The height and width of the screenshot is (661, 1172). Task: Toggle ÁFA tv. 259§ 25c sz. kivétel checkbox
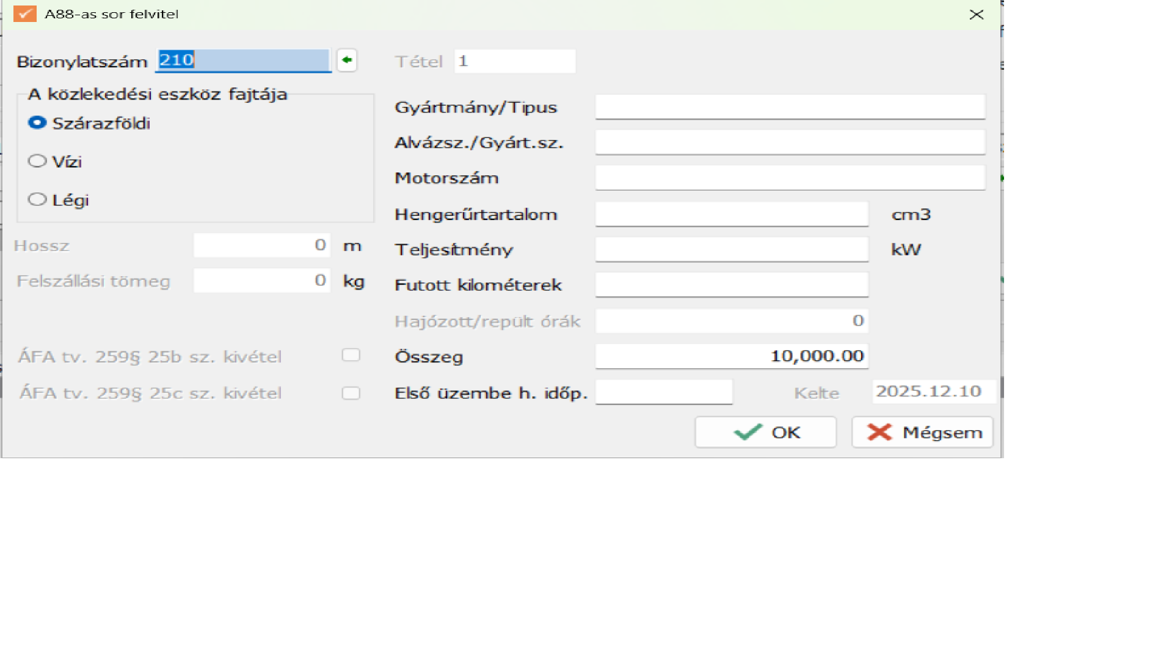click(351, 393)
